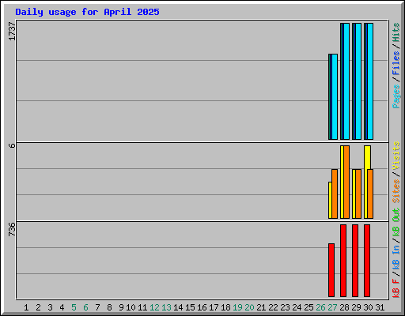Click the red kB bar for day 28

pyautogui.click(x=343, y=261)
